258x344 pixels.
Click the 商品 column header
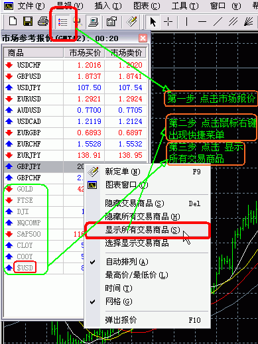[x=33, y=53]
